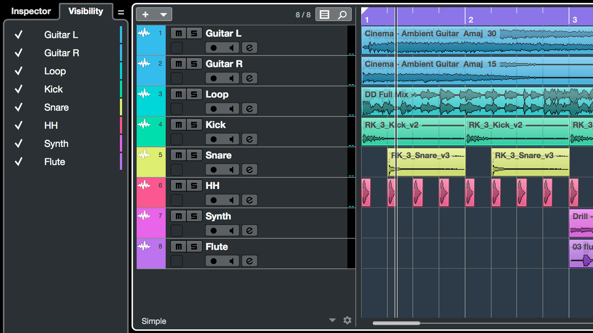
Task: Open the track search magnifier
Action: point(342,15)
